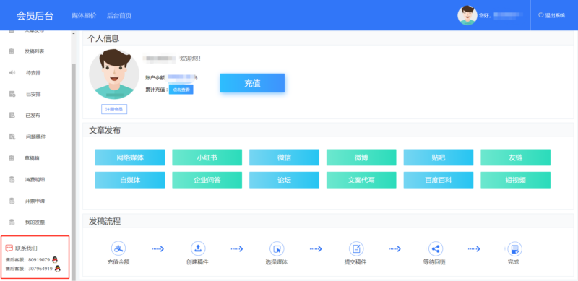
Task: Click the 注册会员 badge under the avatar
Action: 114,109
